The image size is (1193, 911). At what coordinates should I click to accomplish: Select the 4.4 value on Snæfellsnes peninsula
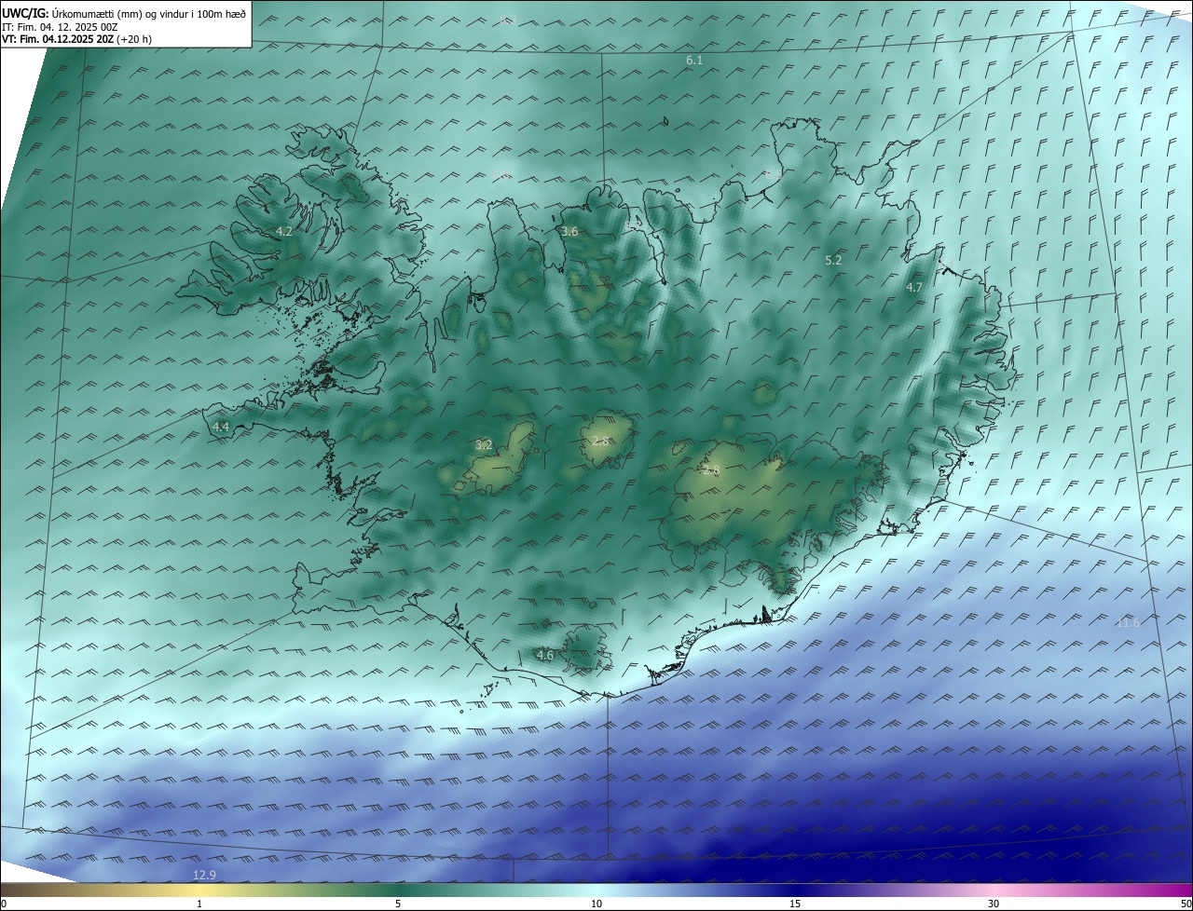tap(221, 427)
